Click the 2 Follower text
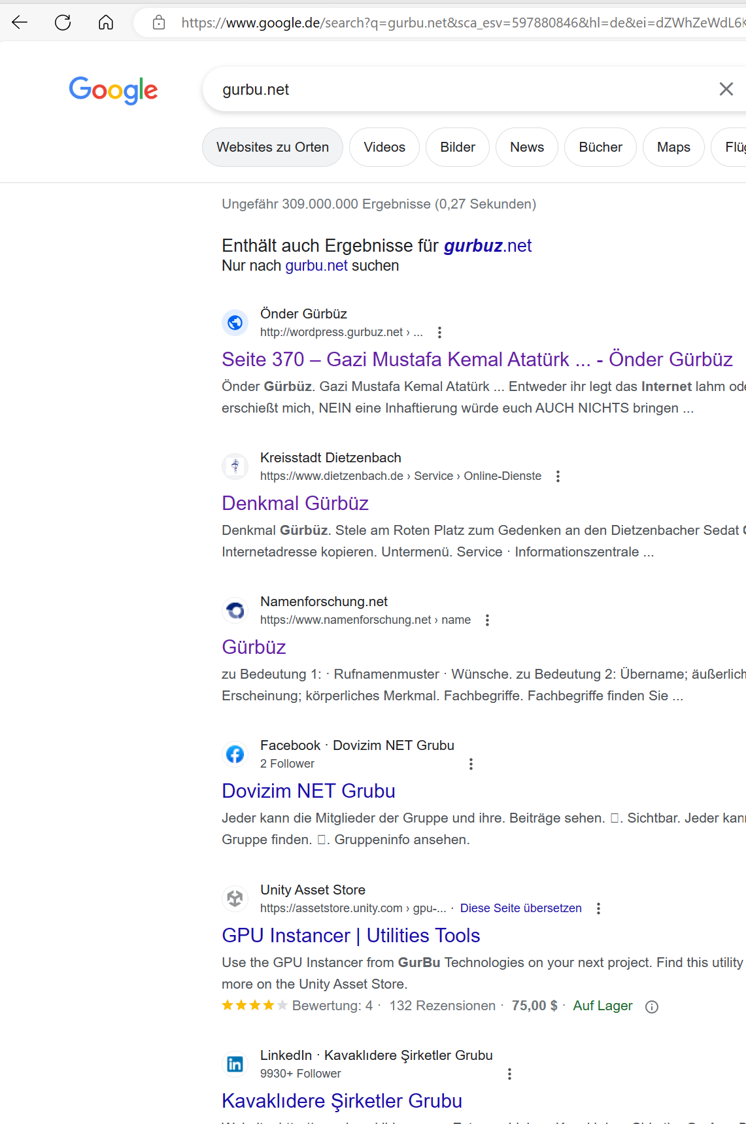 tap(287, 764)
